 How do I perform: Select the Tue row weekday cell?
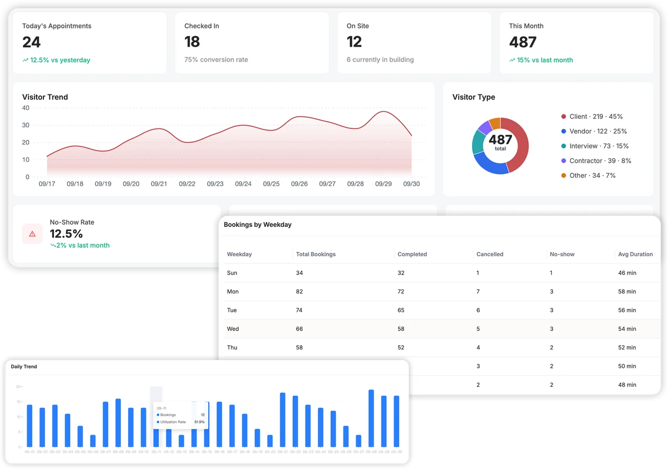click(232, 310)
